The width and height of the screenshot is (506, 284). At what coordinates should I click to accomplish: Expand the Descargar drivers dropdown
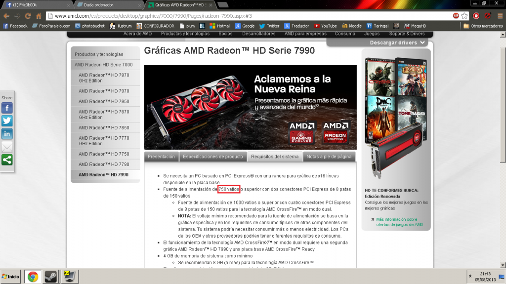[397, 42]
